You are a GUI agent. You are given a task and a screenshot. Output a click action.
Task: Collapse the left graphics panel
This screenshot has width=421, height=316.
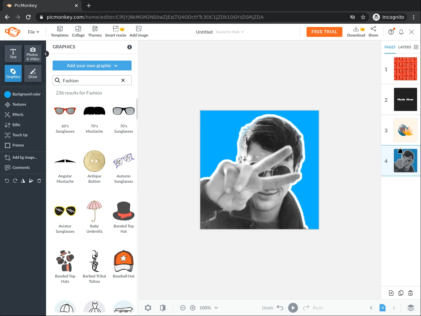46,54
